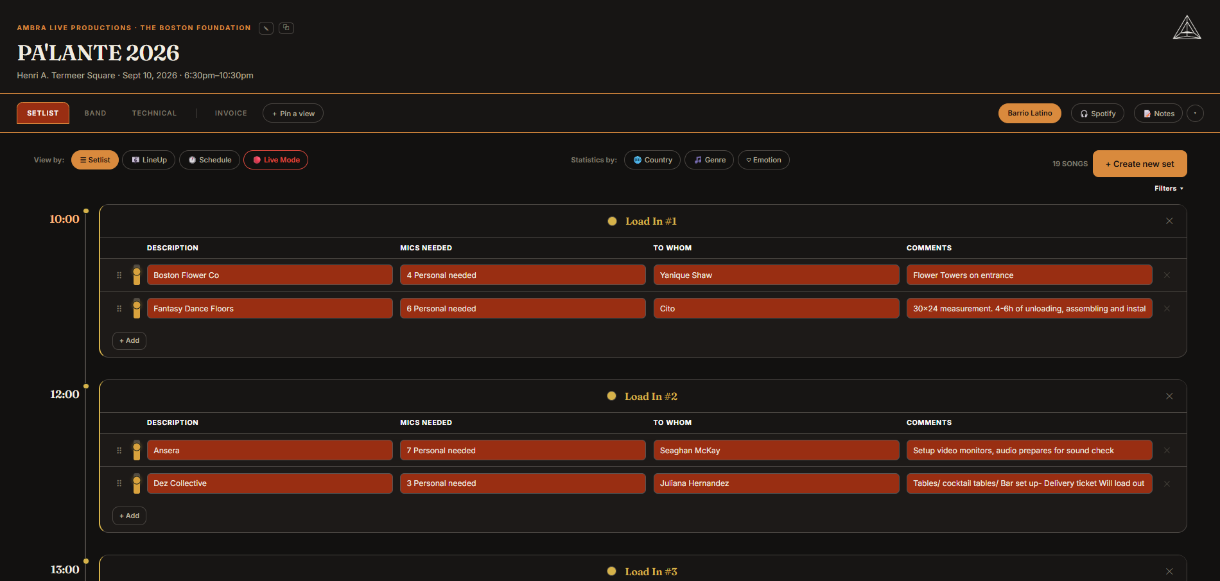Click the edit pencil icon beside The Boston Foundation
Screen dimensions: 1220x581
coord(266,28)
